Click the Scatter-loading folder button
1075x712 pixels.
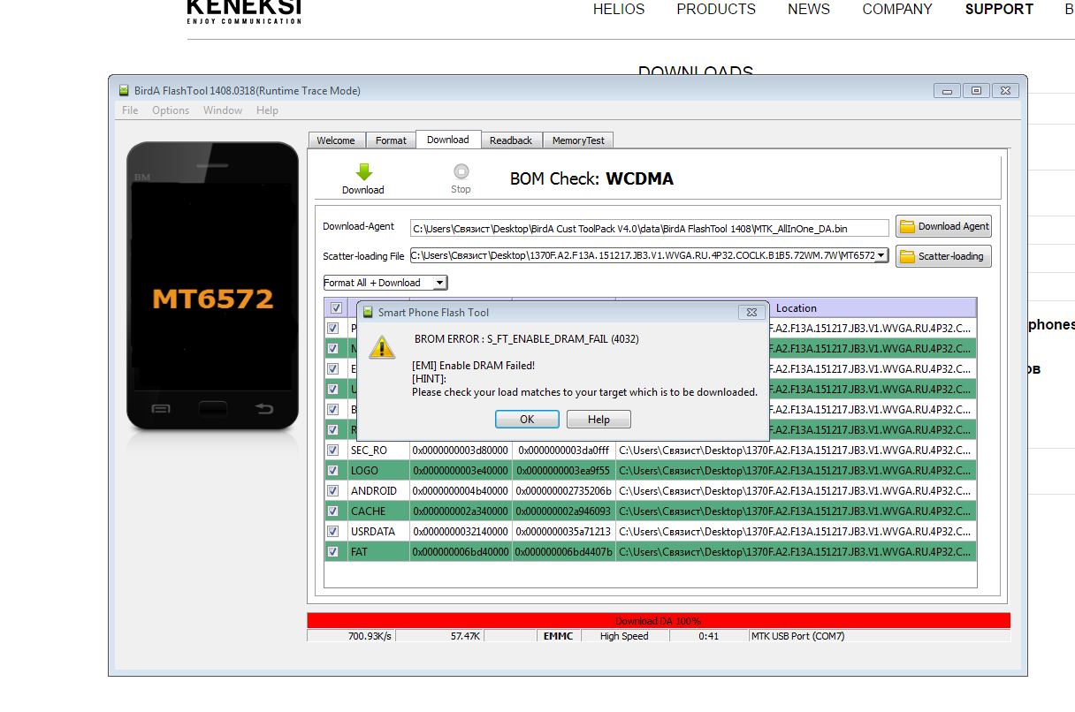(x=943, y=256)
